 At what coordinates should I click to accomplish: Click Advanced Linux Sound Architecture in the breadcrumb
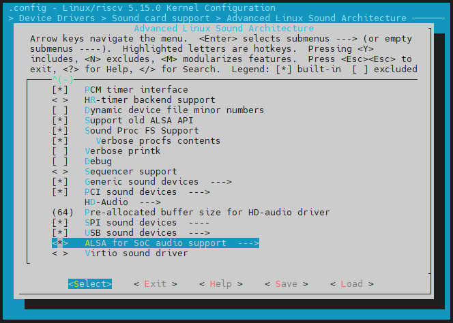tap(317, 18)
